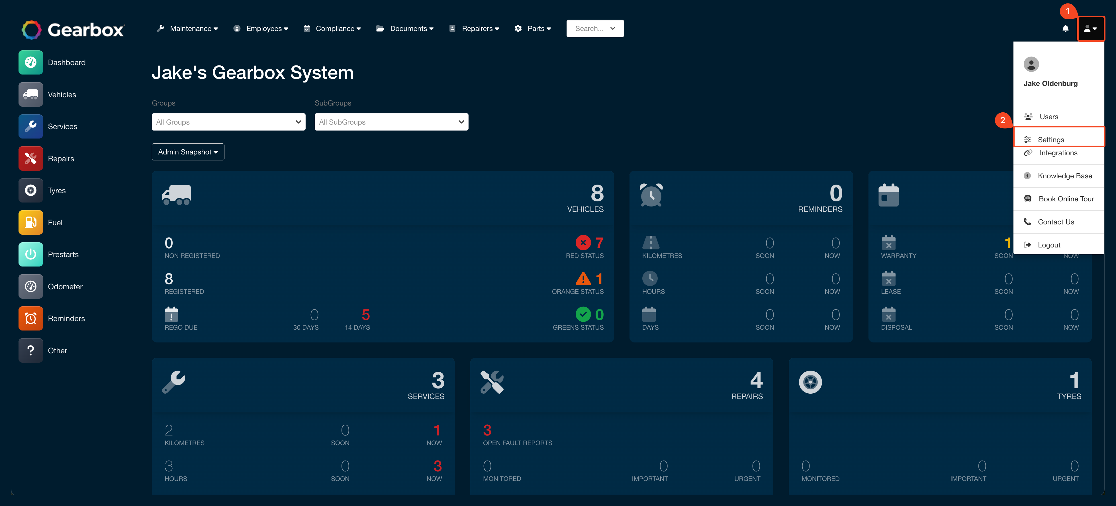This screenshot has width=1116, height=506.
Task: Click the green check Greens Status icon
Action: 583,314
